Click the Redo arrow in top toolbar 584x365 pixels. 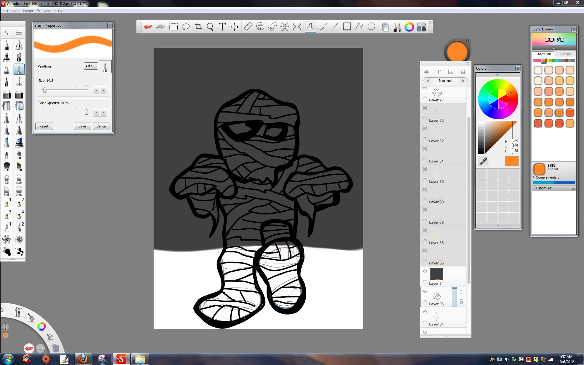160,27
